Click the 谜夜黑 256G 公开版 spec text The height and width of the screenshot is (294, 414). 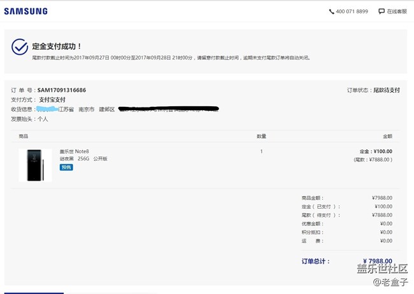tap(83, 158)
